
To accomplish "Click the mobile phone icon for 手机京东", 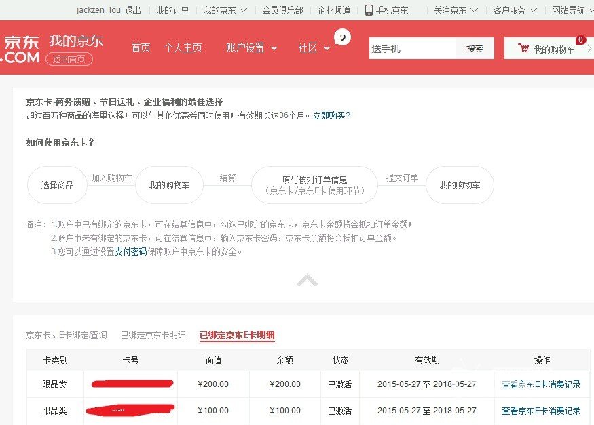I will click(x=369, y=10).
